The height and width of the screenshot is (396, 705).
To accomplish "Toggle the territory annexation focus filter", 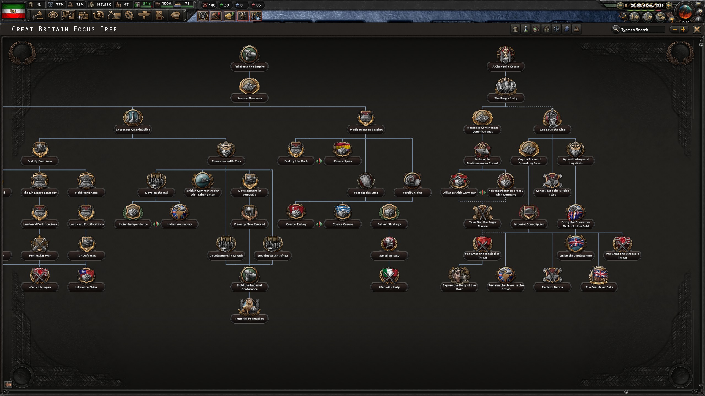I will (566, 29).
